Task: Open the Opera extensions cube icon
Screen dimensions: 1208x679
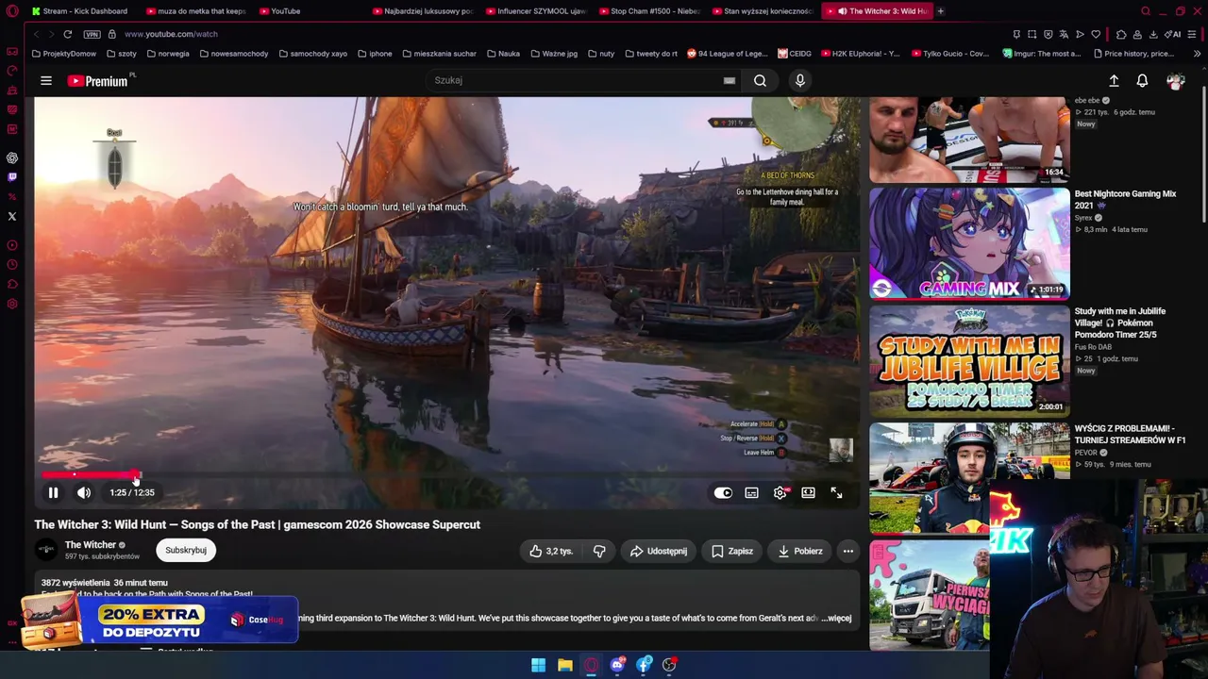Action: tap(1121, 34)
